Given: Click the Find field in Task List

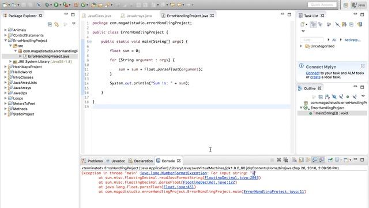Looking at the screenshot, I should [312, 40].
